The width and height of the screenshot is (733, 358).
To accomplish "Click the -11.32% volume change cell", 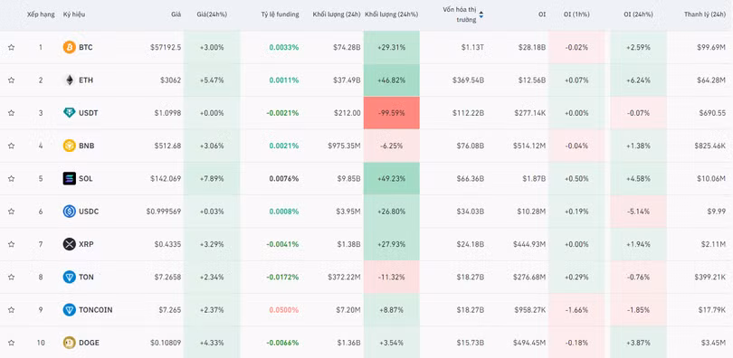I will 391,277.
